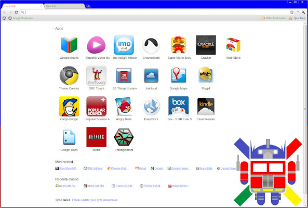Launch the Popular Science app
Image resolution: width=308 pixels, height=208 pixels.
[96, 107]
